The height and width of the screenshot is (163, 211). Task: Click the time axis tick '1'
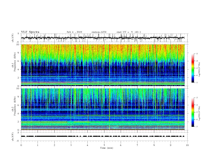coord(38,145)
